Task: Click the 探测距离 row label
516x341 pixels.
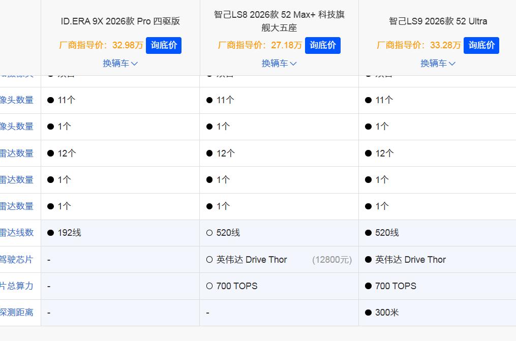Action: click(16, 313)
